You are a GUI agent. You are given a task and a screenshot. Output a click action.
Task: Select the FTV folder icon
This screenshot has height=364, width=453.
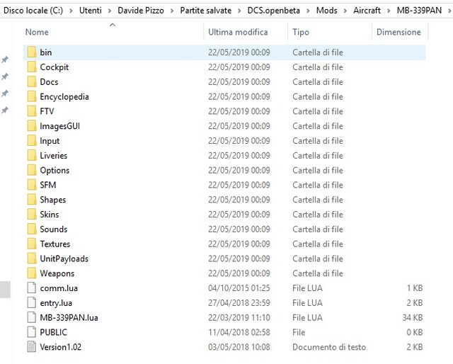click(32, 111)
